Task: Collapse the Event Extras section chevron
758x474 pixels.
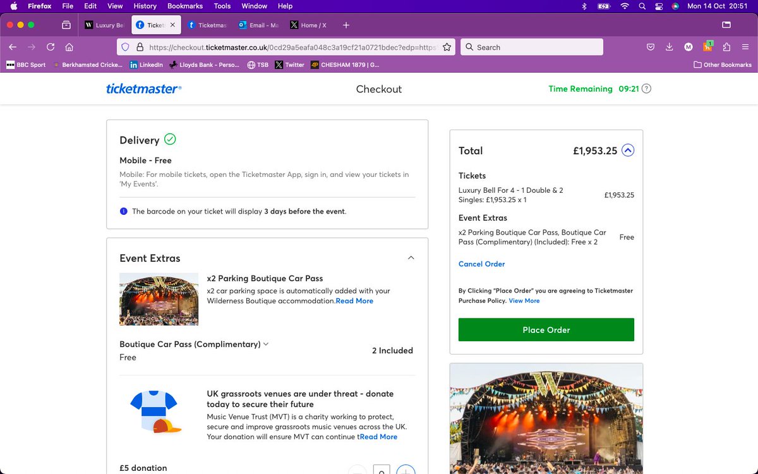Action: tap(411, 257)
